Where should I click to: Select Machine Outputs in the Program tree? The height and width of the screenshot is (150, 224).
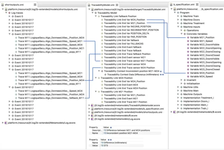[192, 94]
